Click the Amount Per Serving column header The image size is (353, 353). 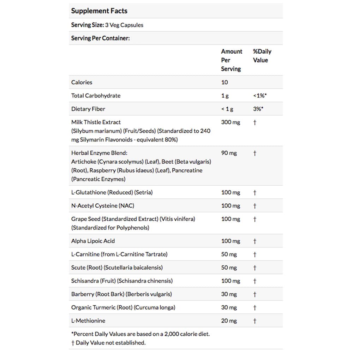pos(232,60)
